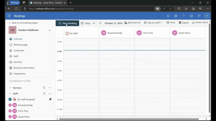Screen dimensions: 216x121
Task: Jump to Today in the calendar
Action: coord(86,23)
